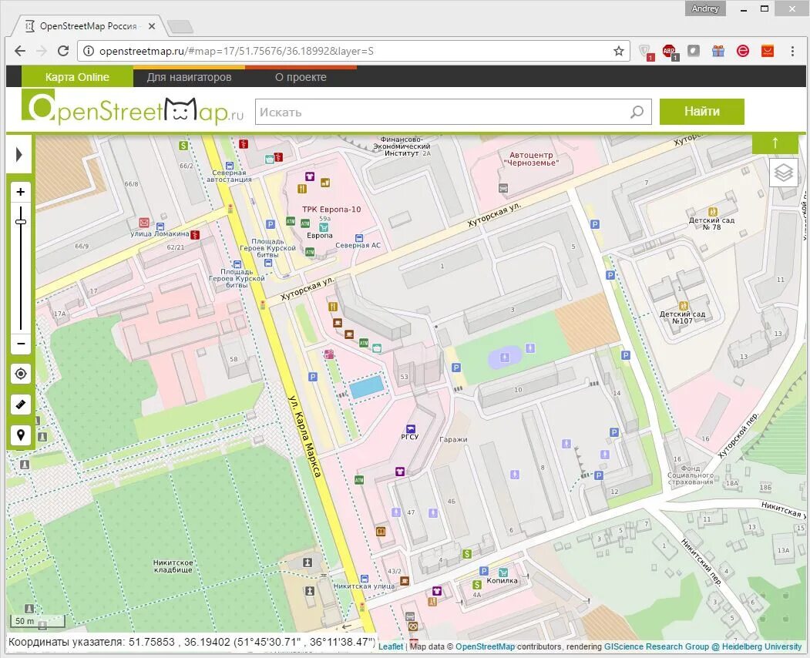
Task: Close the OpenStreetMap Россия tab
Action: click(x=152, y=26)
